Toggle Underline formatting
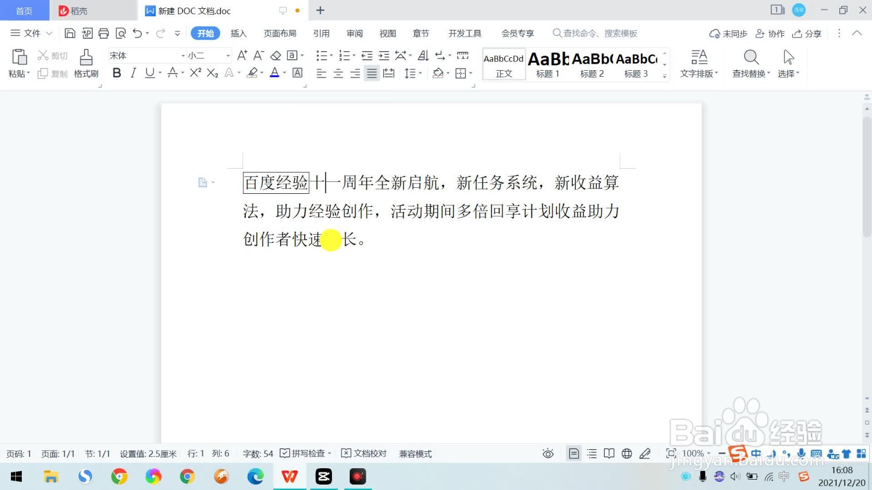 [x=149, y=72]
